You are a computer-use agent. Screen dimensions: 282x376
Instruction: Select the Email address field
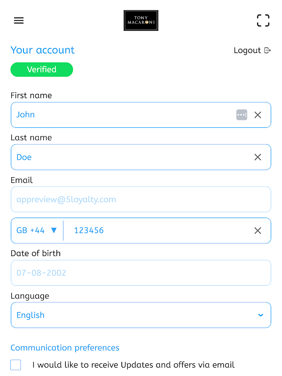[x=141, y=199]
